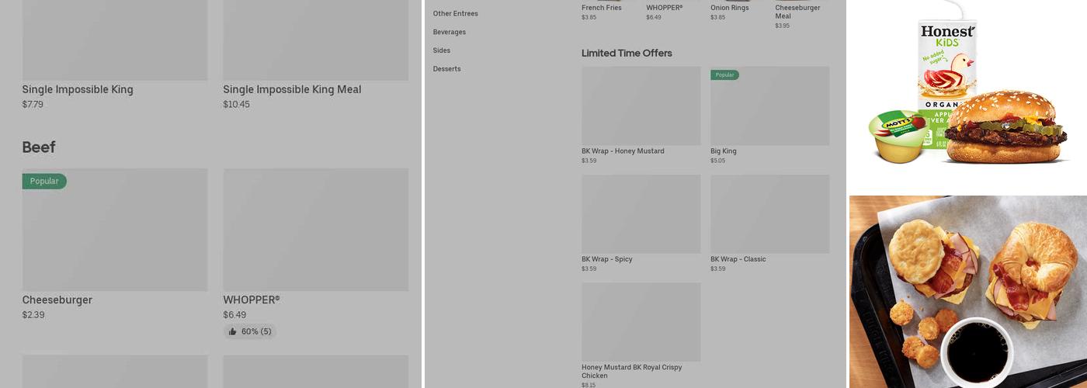Choose the BK Wrap - Spicy item
Screen dimensions: 1087x388
coord(641,214)
